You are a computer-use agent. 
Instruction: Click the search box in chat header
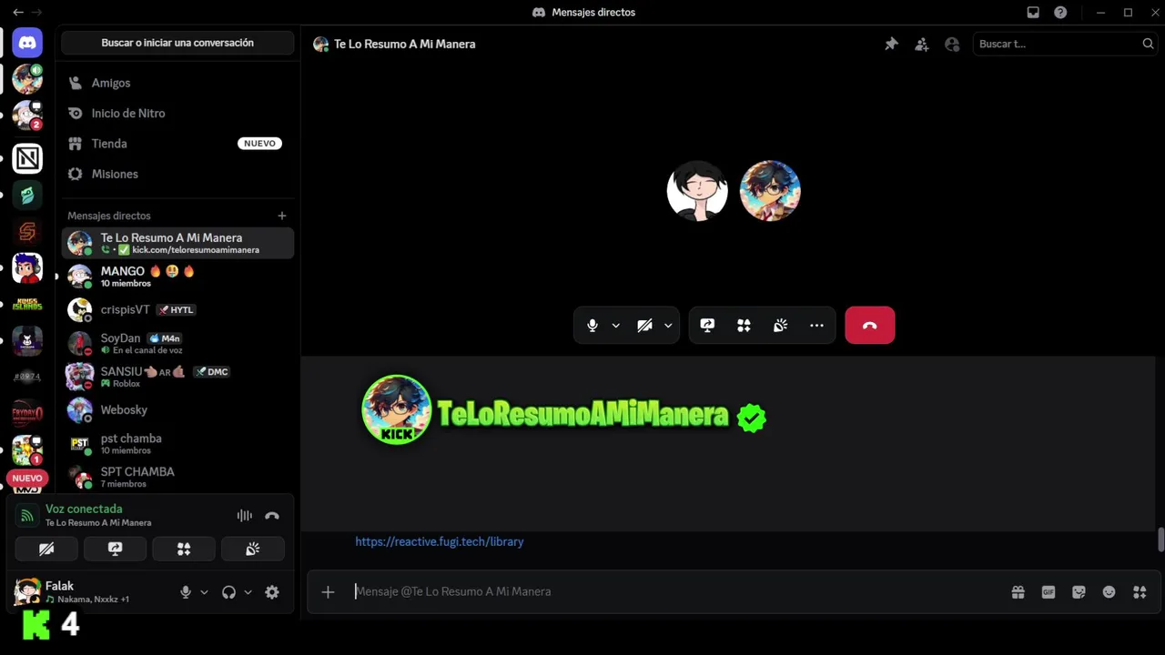[x=1065, y=44]
